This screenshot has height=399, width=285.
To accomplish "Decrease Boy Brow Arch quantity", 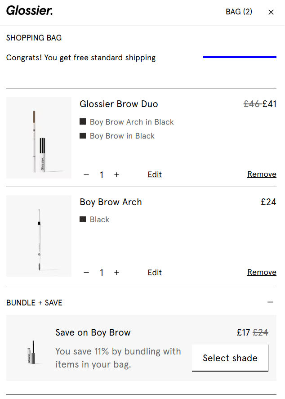I will click(86, 272).
